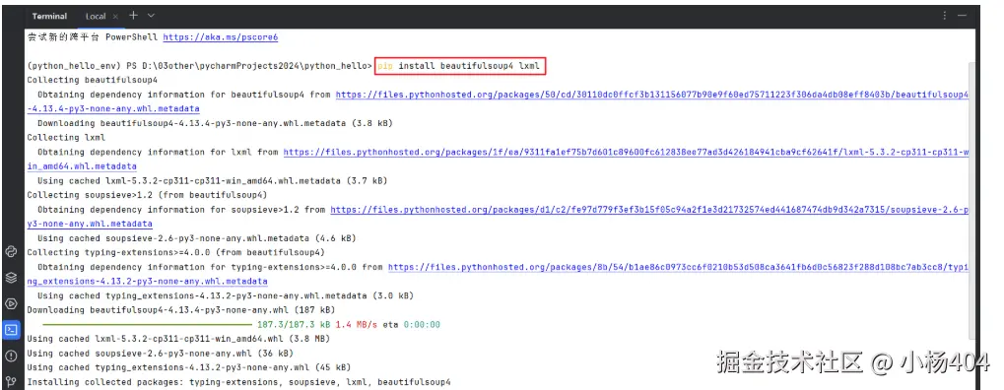The height and width of the screenshot is (390, 1004).
Task: Click 'Using cached typing_extensions...whl (45 kB)' line
Action: coord(189,367)
